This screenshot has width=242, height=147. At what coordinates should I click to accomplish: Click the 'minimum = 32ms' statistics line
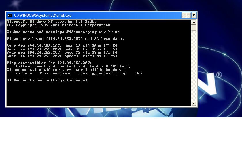pos(79,73)
